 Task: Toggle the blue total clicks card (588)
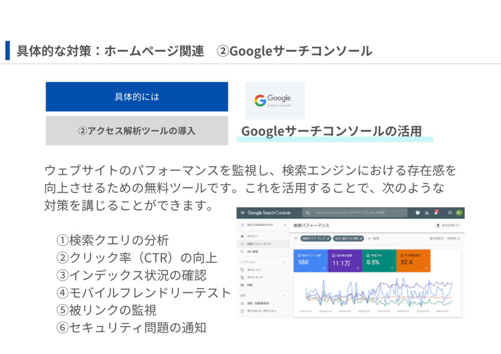click(310, 261)
